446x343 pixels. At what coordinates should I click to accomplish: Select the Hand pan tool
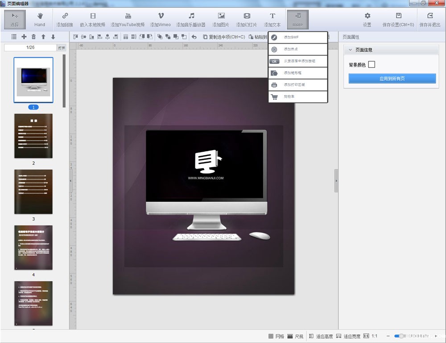coord(40,19)
